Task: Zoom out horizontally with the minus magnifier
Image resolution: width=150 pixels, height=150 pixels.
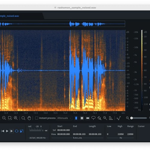Action: [x=4, y=118]
